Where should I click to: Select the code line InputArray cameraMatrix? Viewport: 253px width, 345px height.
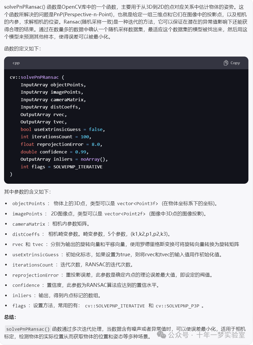(53, 100)
